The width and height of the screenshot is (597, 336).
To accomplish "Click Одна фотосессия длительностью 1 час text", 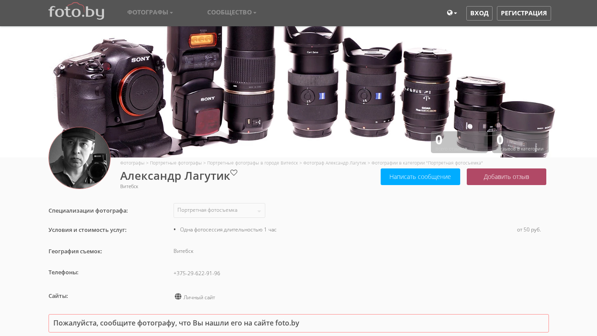I will 228,230.
